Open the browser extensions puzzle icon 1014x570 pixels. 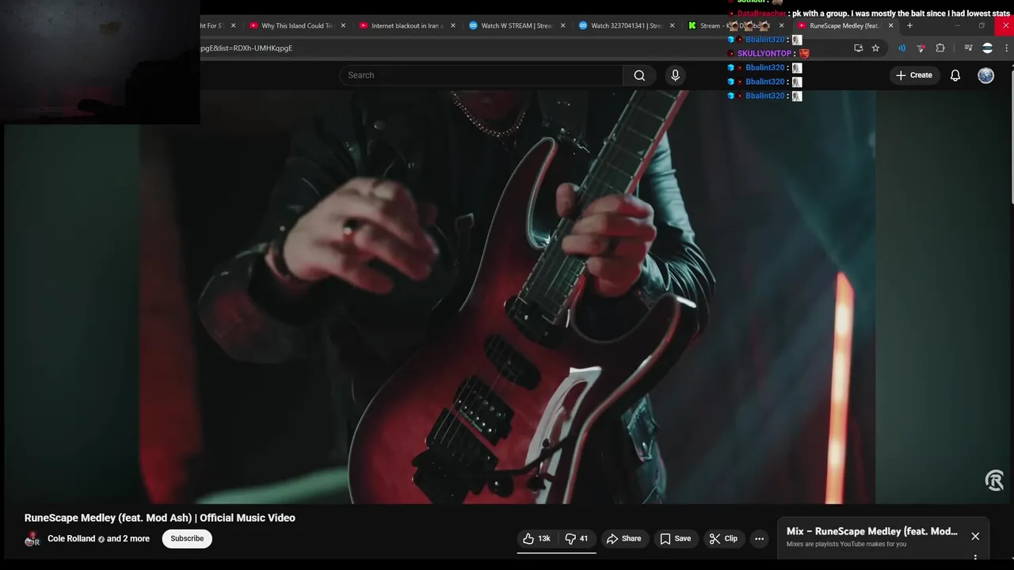pyautogui.click(x=940, y=48)
